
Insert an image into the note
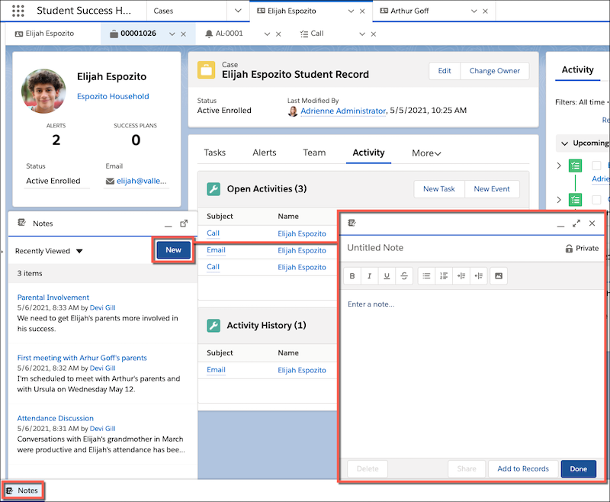point(499,276)
